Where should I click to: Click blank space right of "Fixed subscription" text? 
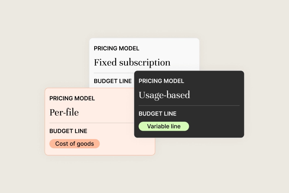pos(184,62)
